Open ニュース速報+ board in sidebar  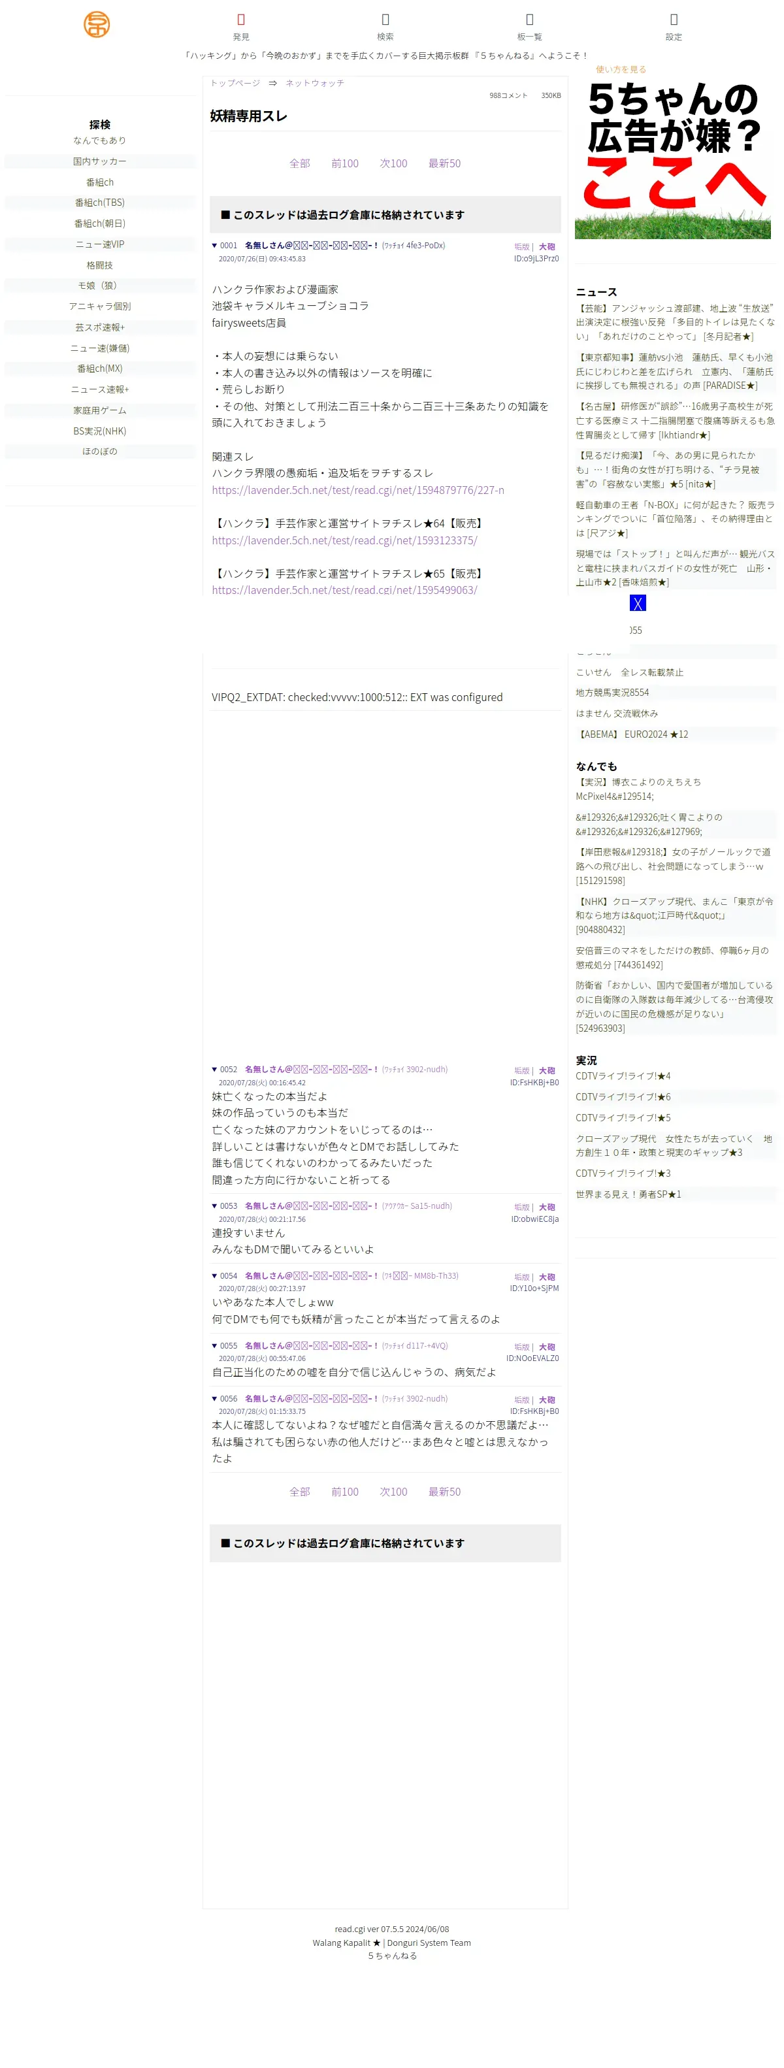pyautogui.click(x=99, y=389)
